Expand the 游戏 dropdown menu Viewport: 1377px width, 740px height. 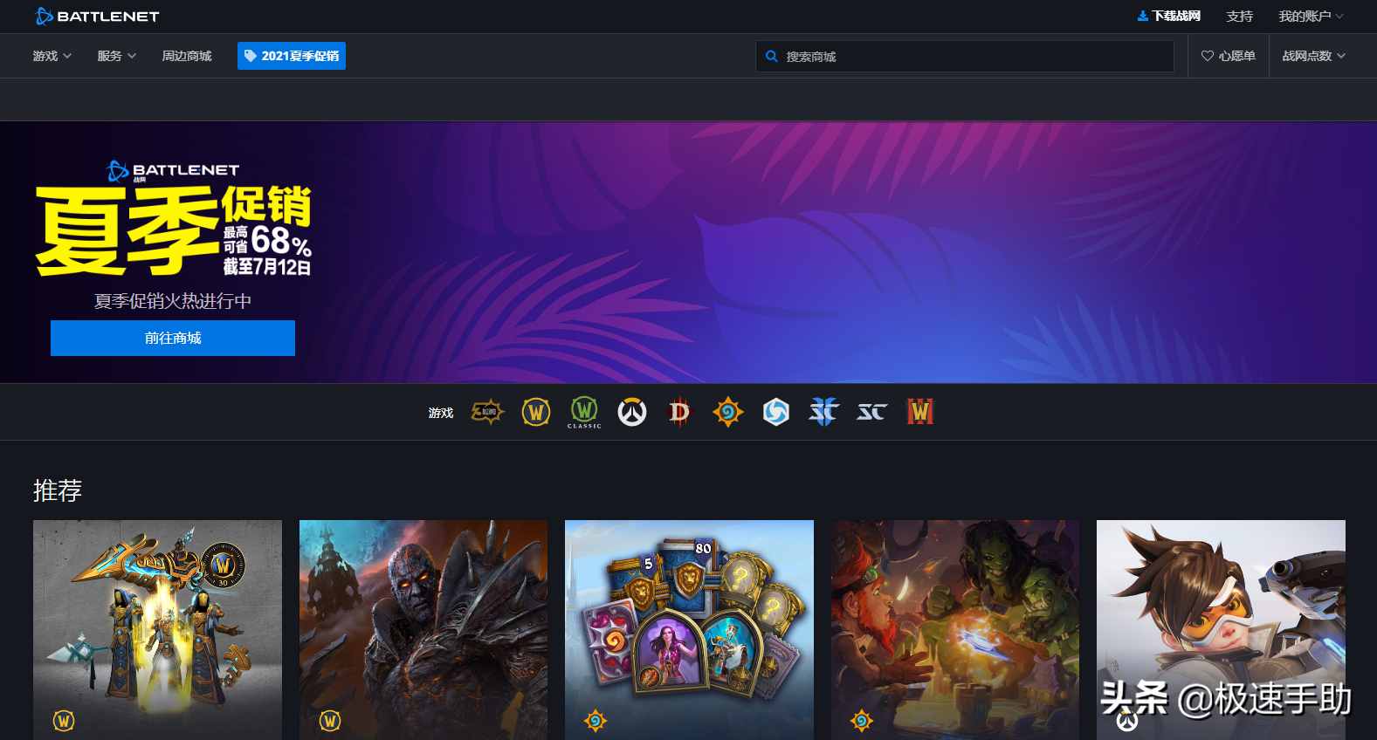coord(52,56)
